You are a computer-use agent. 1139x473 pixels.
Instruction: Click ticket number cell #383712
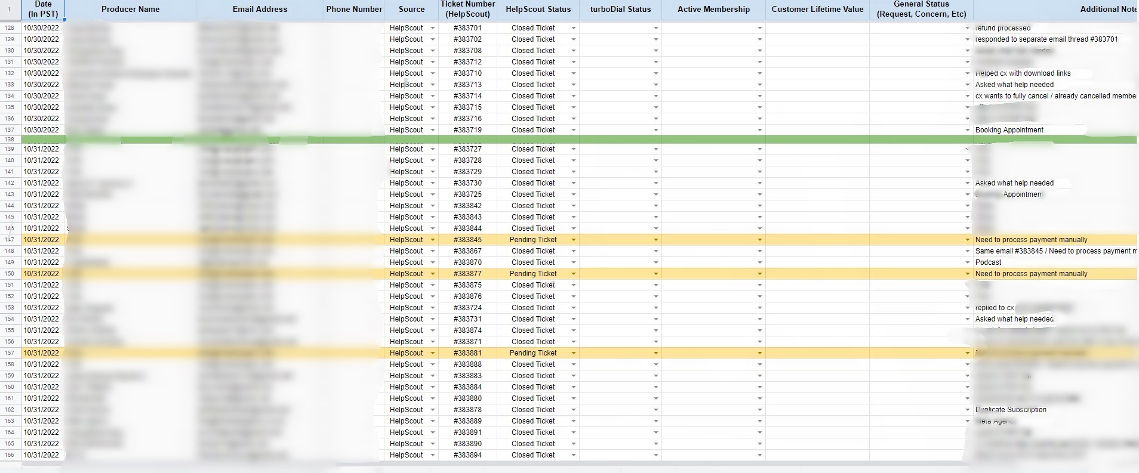467,62
